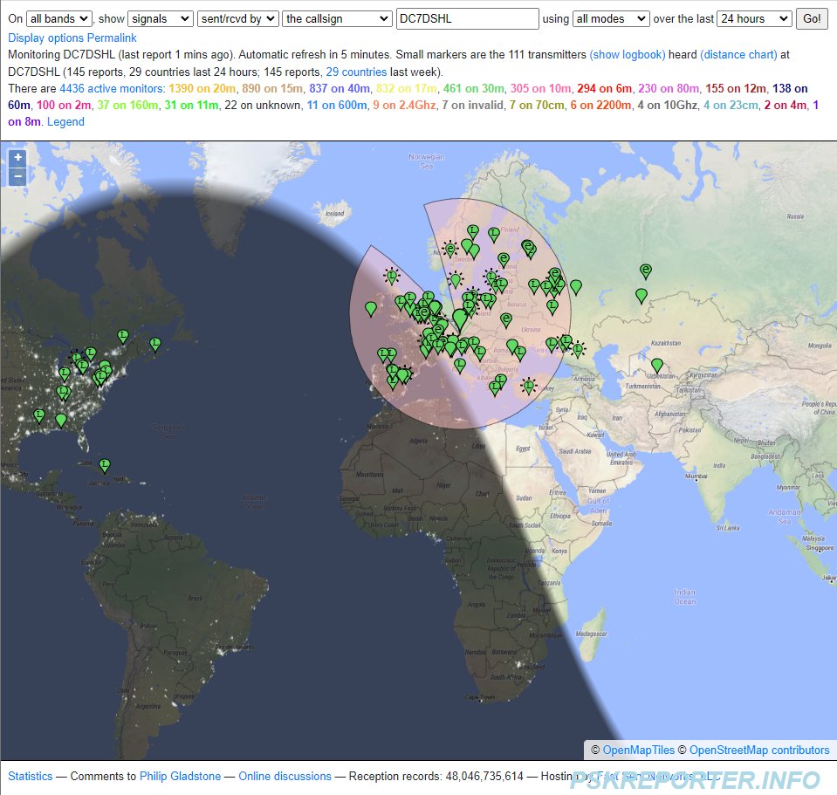837x795 pixels.
Task: Open the OpenMapTiles attribution link
Action: 638,750
